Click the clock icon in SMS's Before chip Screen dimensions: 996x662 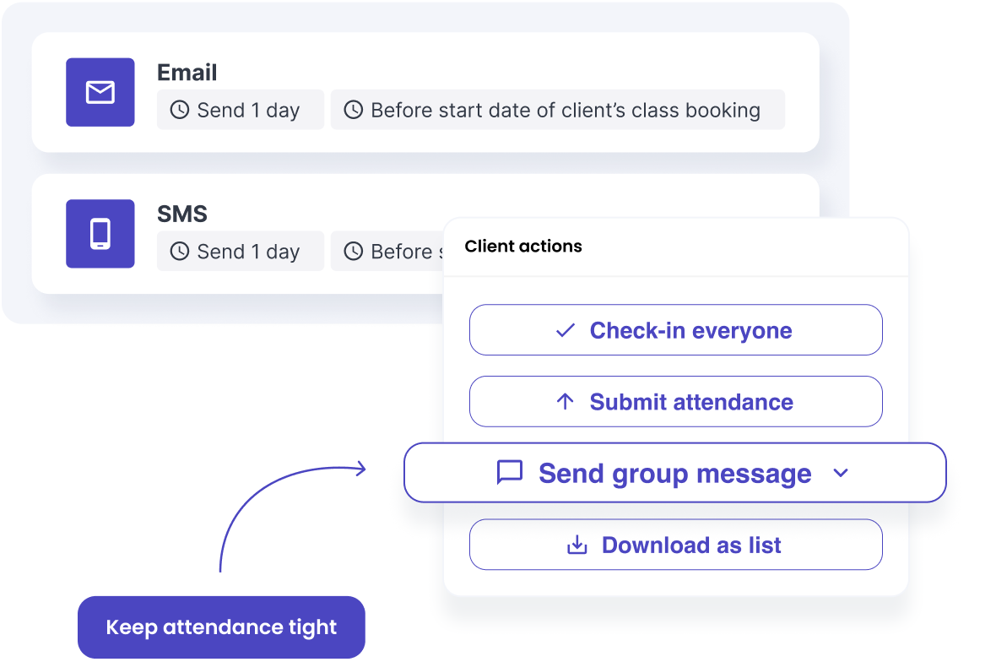(353, 252)
